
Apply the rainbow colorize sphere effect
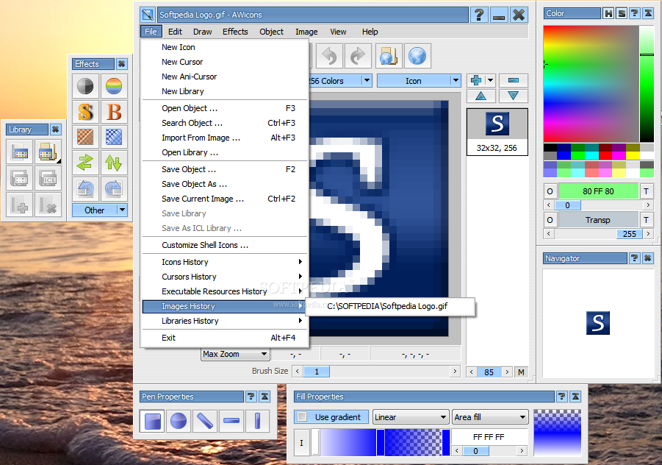pyautogui.click(x=114, y=86)
